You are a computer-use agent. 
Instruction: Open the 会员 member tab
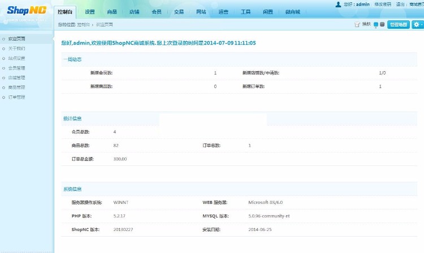coord(156,12)
